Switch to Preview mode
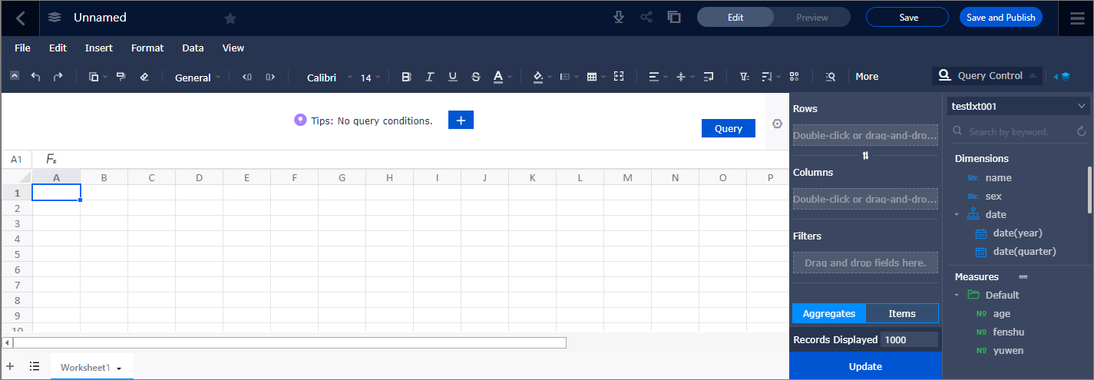 point(811,17)
